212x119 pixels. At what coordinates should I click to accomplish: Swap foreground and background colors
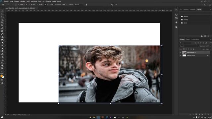(x=3, y=74)
